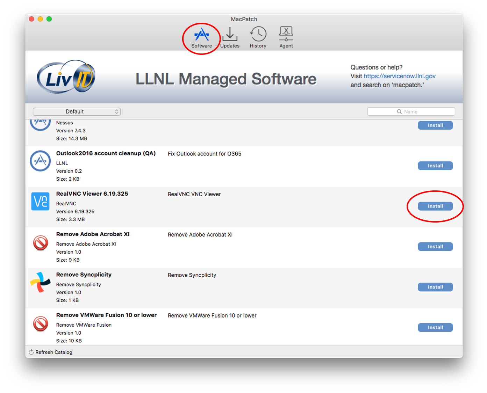Image resolution: width=487 pixels, height=393 pixels.
Task: Click 'Version 7.4.3' under Nessus
Action: click(x=71, y=131)
